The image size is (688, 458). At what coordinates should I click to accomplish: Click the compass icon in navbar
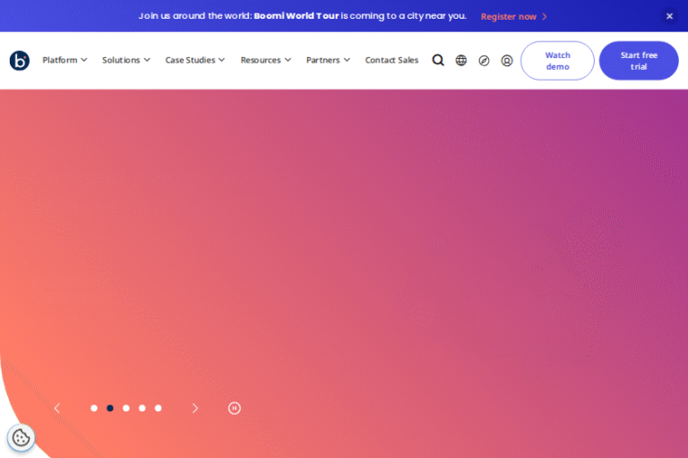(x=484, y=61)
